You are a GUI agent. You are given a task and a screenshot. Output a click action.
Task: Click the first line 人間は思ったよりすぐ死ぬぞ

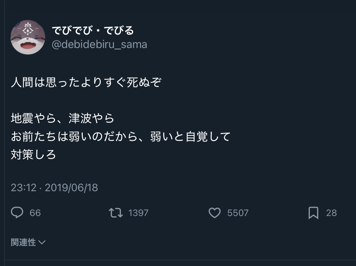pyautogui.click(x=86, y=82)
